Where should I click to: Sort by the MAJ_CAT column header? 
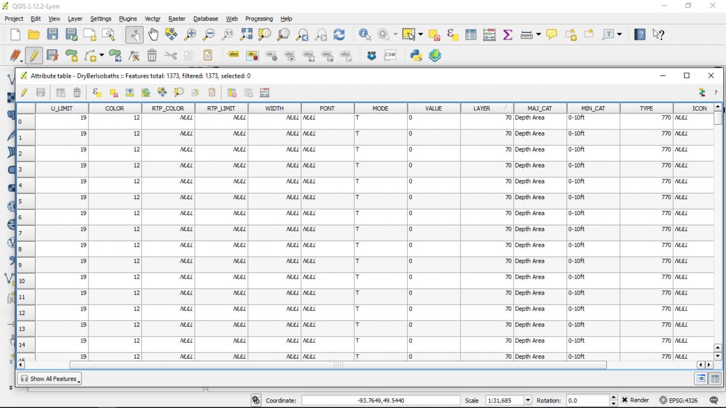click(539, 108)
